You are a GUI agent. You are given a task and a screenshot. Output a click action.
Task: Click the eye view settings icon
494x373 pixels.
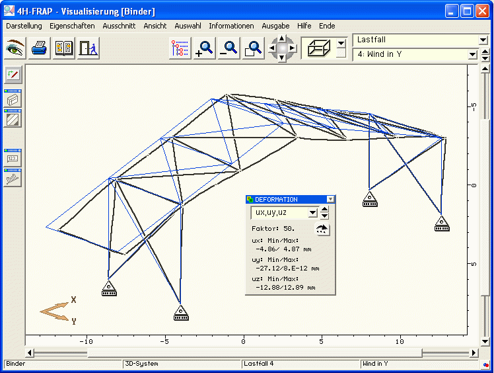pyautogui.click(x=15, y=48)
